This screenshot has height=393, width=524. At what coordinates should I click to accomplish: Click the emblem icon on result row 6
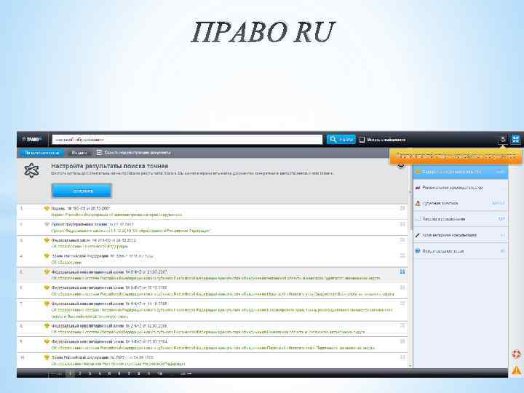click(47, 287)
